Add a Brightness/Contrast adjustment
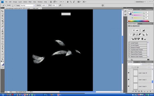Viewport: 154px width, 96px height. [134, 30]
